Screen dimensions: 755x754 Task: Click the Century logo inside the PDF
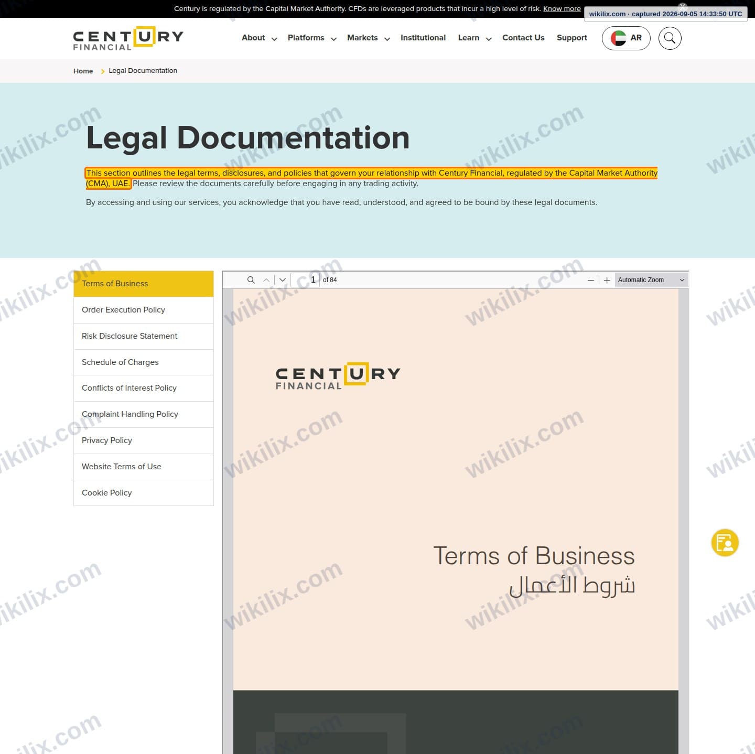coord(338,376)
